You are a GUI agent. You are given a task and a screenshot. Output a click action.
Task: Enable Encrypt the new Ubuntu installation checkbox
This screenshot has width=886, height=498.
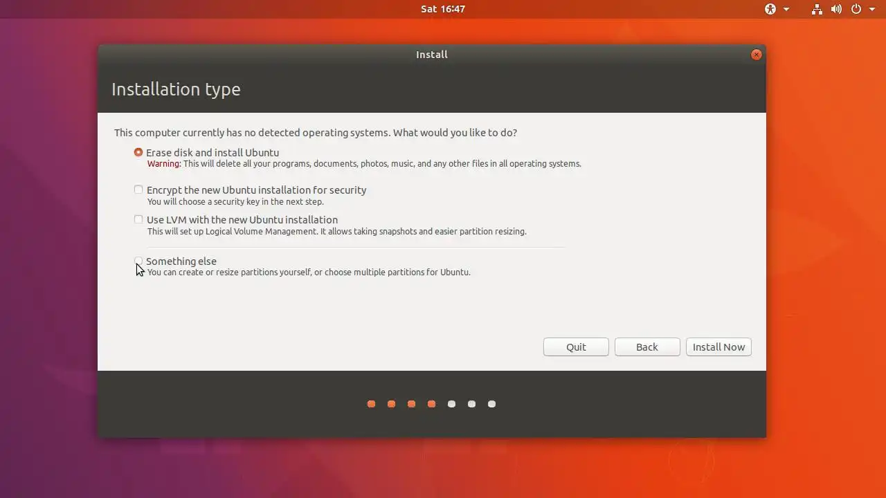coord(138,190)
